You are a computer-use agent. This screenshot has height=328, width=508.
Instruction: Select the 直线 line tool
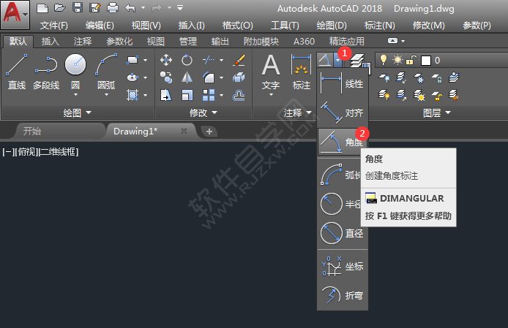[x=17, y=72]
